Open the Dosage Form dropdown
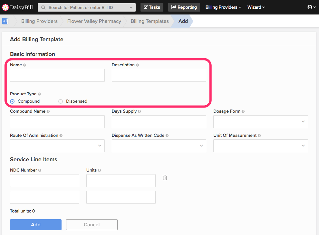This screenshot has height=235, width=319. pos(260,122)
